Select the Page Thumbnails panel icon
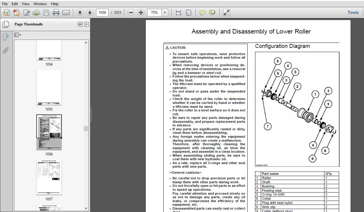The height and width of the screenshot is (212, 364). (5, 24)
